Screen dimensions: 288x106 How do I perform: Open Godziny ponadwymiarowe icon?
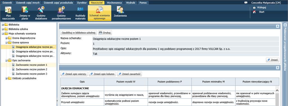click(61, 13)
